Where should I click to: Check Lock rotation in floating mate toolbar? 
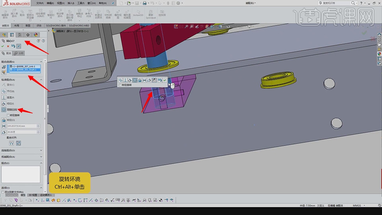click(x=120, y=85)
